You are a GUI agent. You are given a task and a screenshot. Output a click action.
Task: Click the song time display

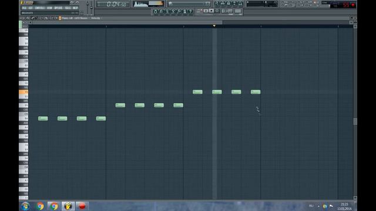[113, 4]
